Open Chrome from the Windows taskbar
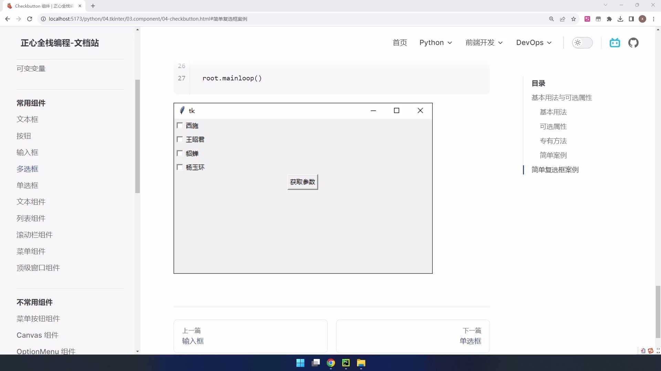661x371 pixels. click(x=331, y=363)
